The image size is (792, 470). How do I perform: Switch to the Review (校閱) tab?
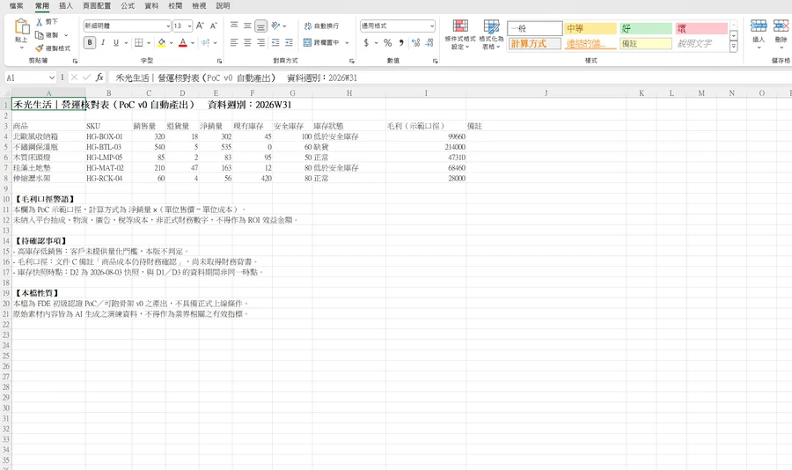(175, 5)
